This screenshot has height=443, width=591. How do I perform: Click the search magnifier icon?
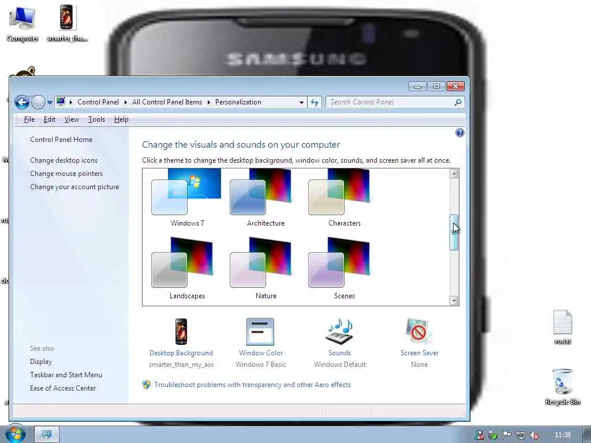click(458, 102)
